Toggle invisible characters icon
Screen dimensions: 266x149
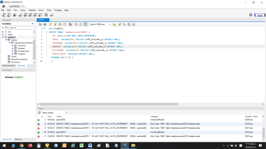pos(129,24)
